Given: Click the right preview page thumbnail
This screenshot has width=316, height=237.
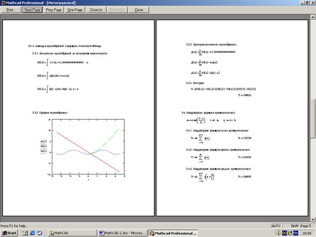Looking at the screenshot, I should pos(232,118).
